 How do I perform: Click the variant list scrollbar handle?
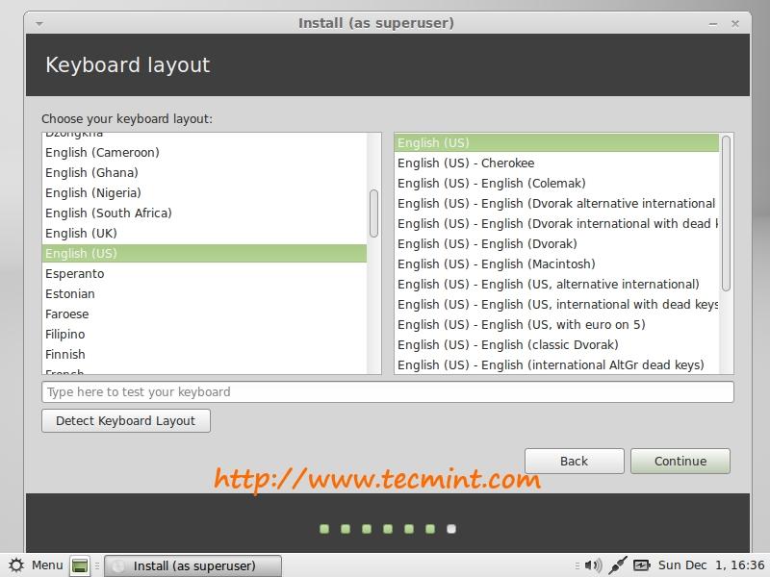(x=726, y=213)
